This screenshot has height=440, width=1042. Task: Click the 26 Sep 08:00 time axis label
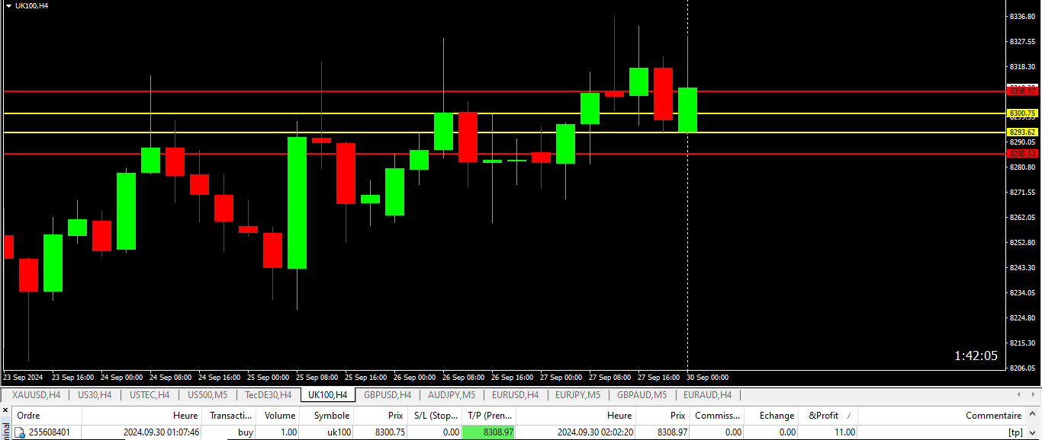(x=463, y=377)
